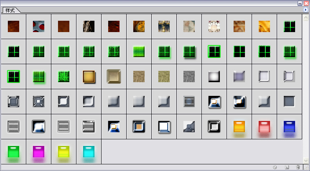The image size is (310, 171).
Task: Choose the golden yellow texture style
Action: [x=264, y=27]
